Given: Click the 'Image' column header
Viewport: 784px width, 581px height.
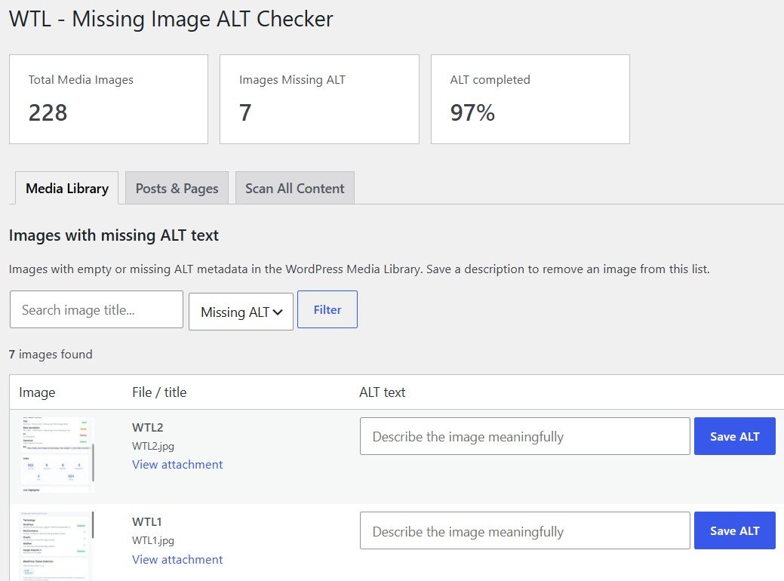Looking at the screenshot, I should (37, 392).
